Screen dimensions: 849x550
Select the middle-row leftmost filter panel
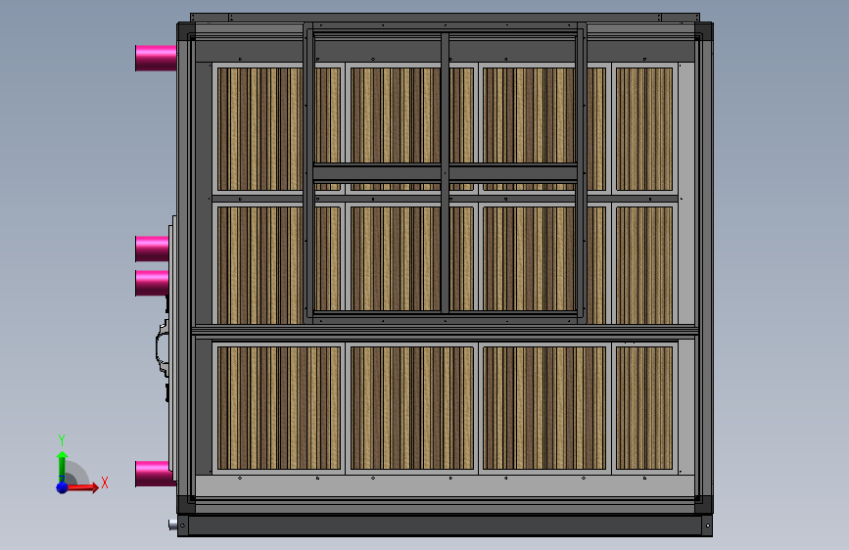click(x=259, y=264)
